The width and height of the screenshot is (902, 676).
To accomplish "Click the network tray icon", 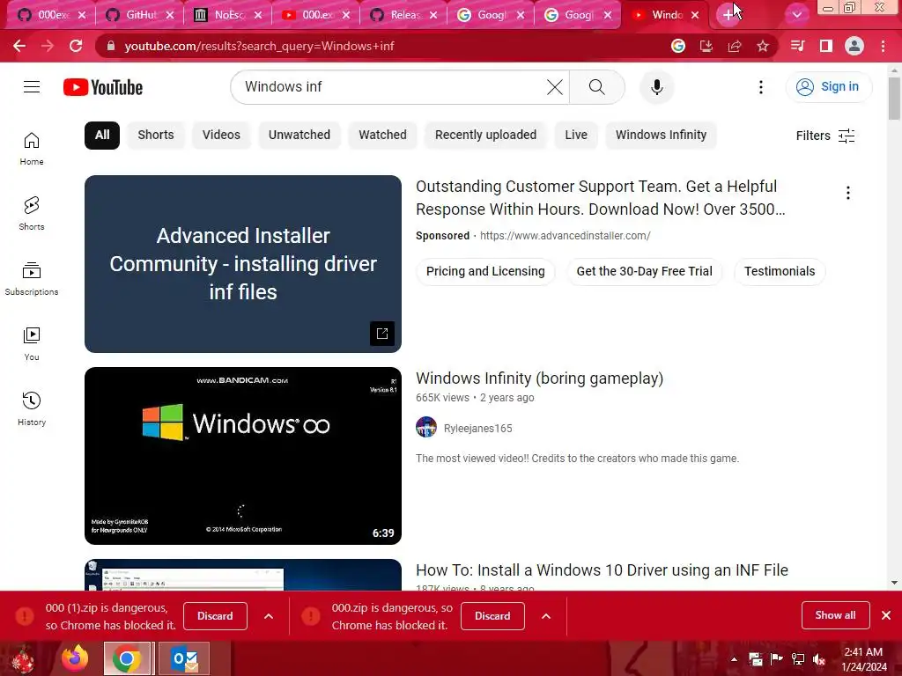I will click(798, 659).
